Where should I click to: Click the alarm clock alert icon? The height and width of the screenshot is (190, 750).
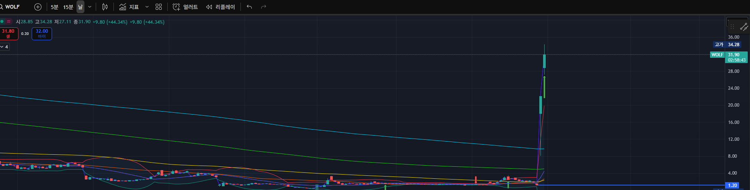click(x=176, y=7)
